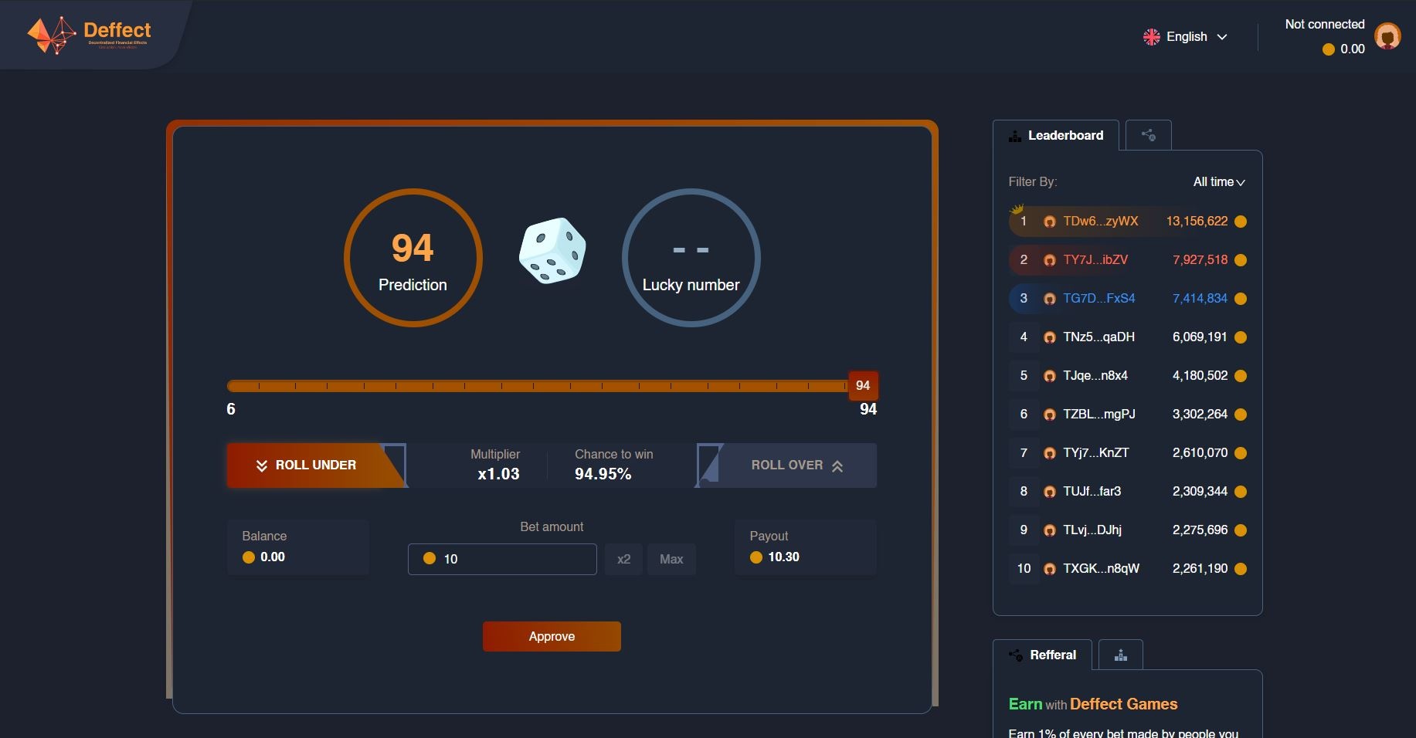Image resolution: width=1416 pixels, height=738 pixels.
Task: Double the bet with x2 button
Action: pos(623,560)
